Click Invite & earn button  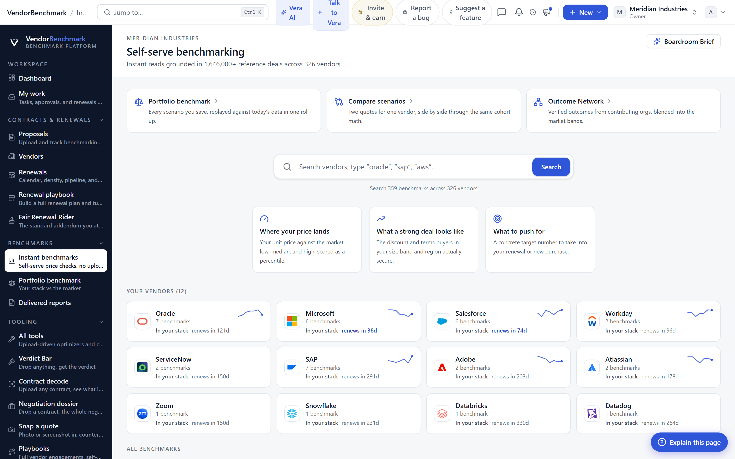click(372, 12)
